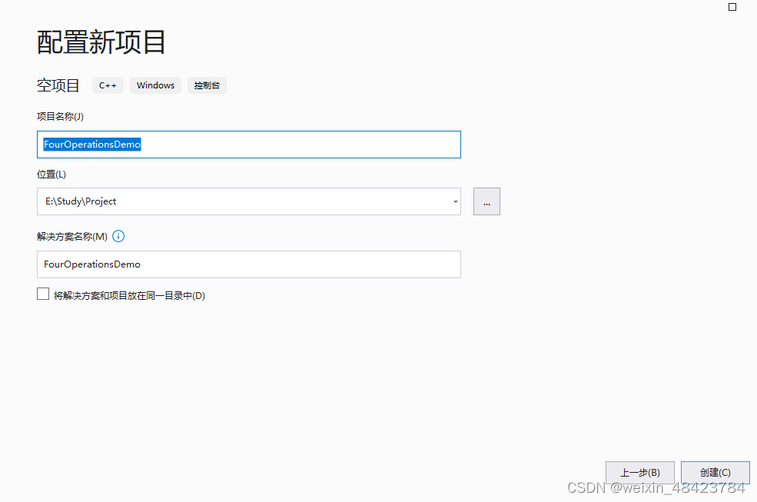
Task: Click the C++ language tag
Action: (x=108, y=85)
